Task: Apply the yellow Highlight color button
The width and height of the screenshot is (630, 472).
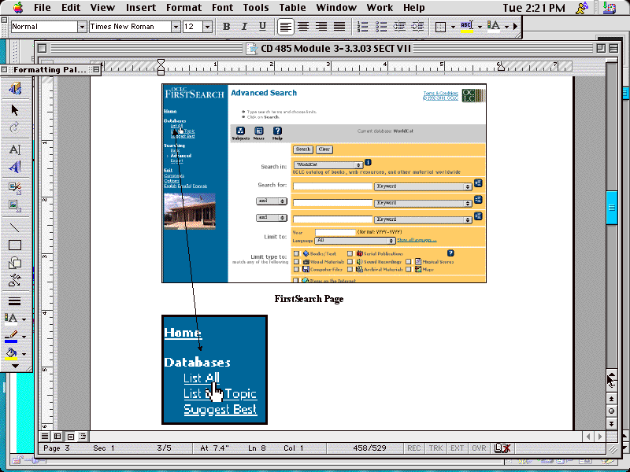Action: pos(466,27)
